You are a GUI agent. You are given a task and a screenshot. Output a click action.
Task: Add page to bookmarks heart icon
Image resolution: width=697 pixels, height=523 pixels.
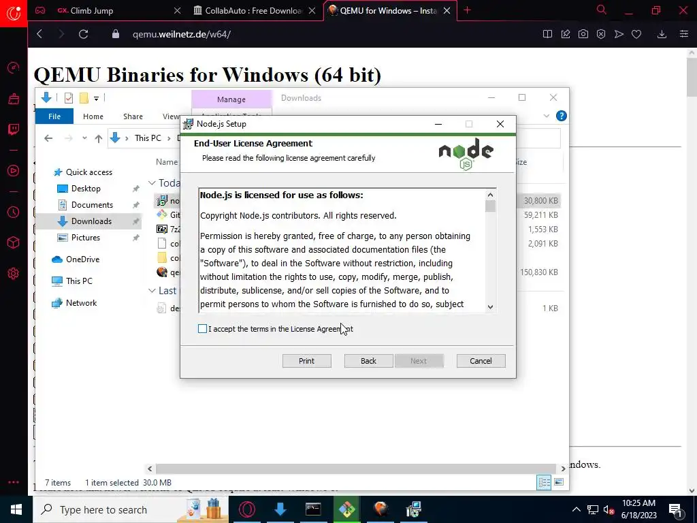pos(636,34)
